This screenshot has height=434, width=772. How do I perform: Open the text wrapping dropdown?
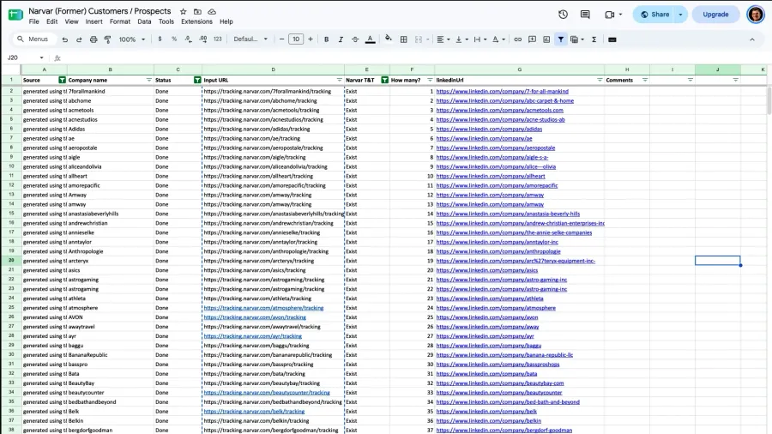(x=480, y=39)
